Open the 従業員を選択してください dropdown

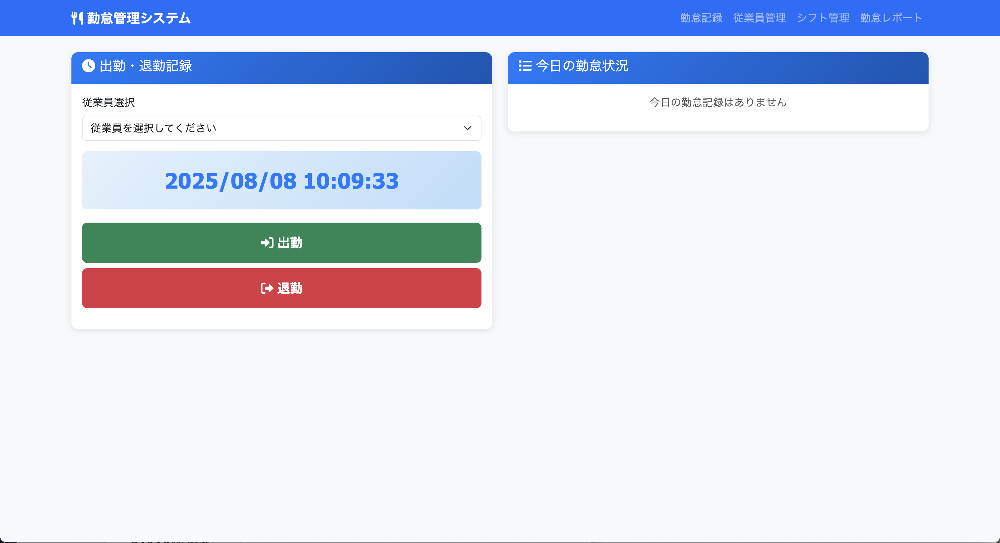point(281,128)
